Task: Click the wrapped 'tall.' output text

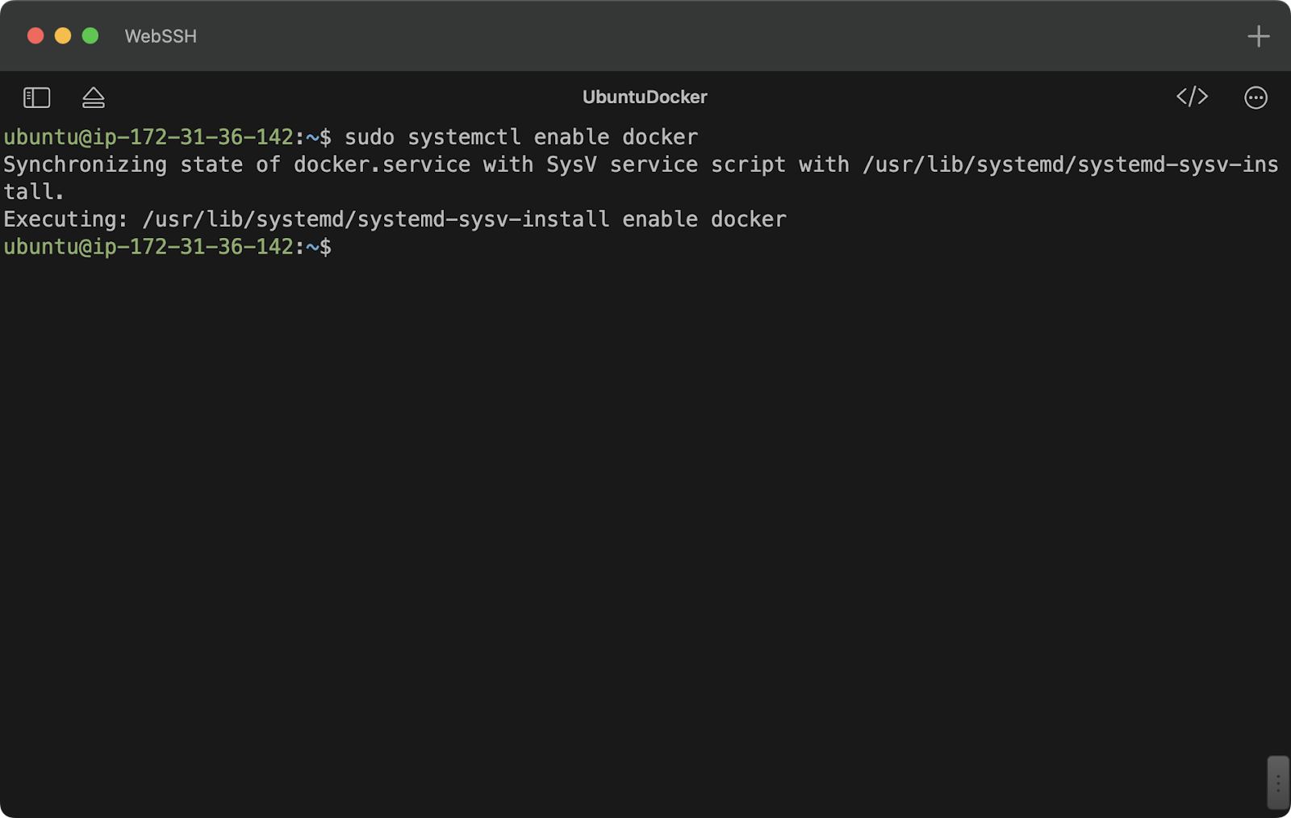Action: tap(33, 192)
